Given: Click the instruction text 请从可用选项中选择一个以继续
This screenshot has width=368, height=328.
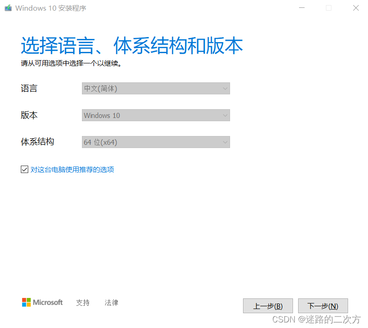Looking at the screenshot, I should (71, 63).
